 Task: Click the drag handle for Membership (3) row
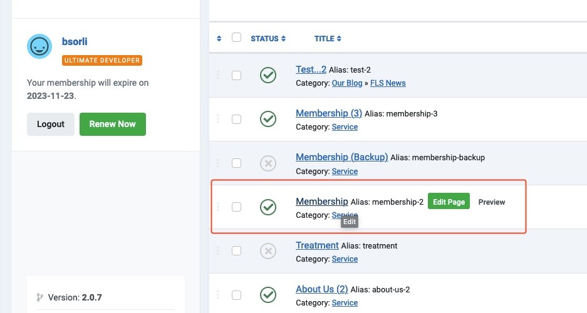(x=218, y=119)
